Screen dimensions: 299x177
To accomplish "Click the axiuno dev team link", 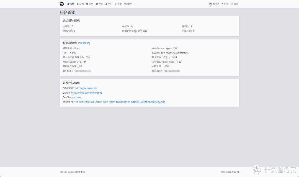I will (x=77, y=97).
